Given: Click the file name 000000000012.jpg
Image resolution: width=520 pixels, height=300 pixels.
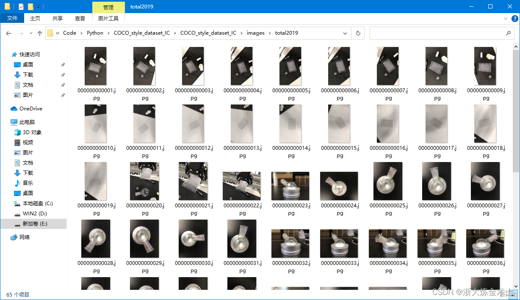Looking at the screenshot, I should 194,151.
